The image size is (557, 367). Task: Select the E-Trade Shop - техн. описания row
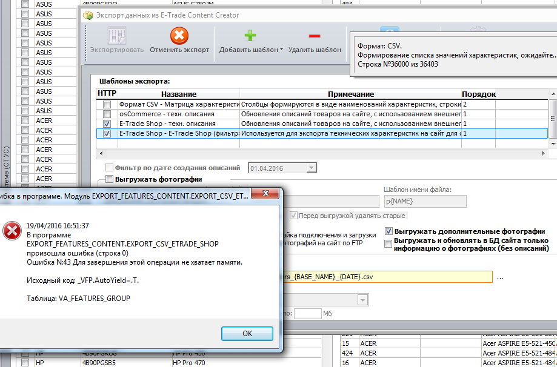(x=322, y=124)
